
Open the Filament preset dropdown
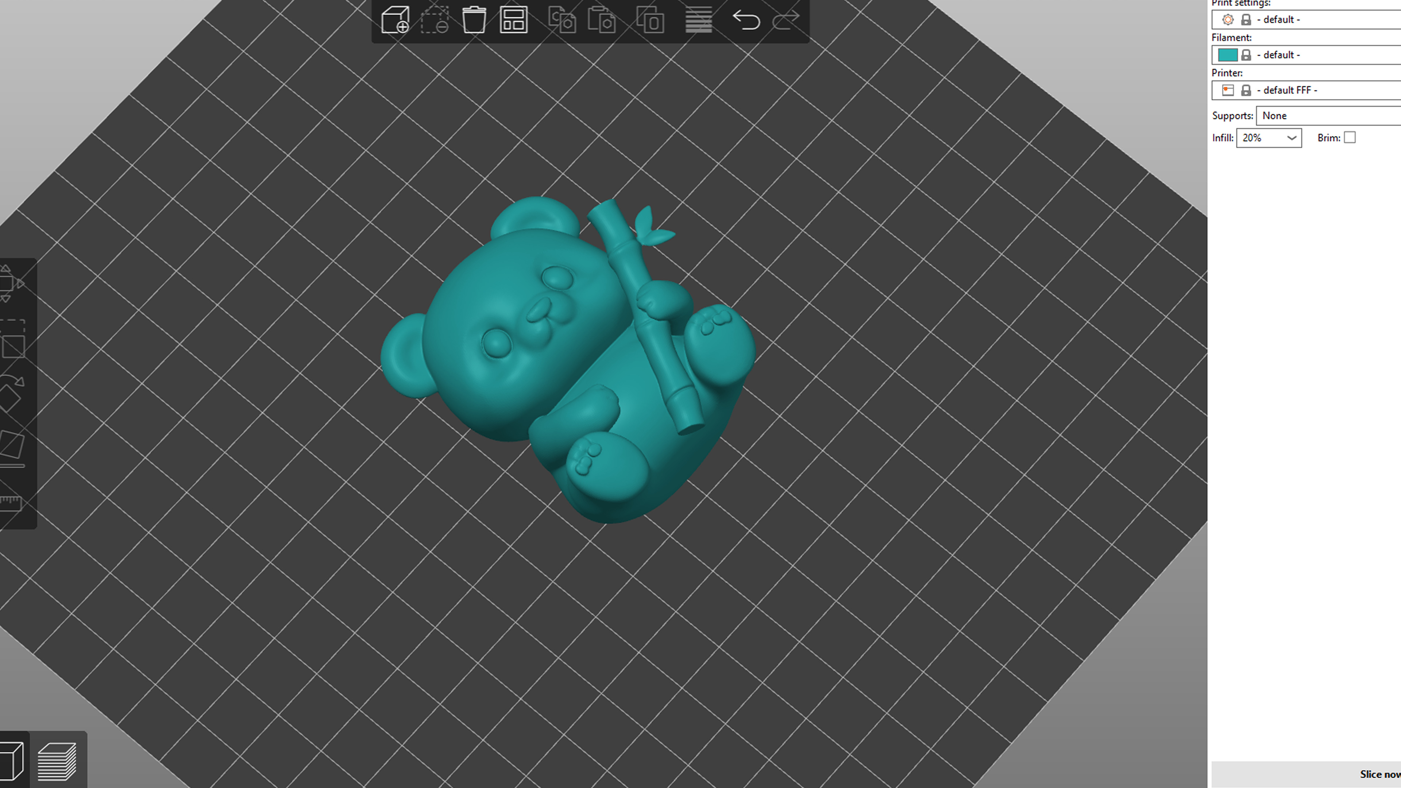tap(1307, 55)
